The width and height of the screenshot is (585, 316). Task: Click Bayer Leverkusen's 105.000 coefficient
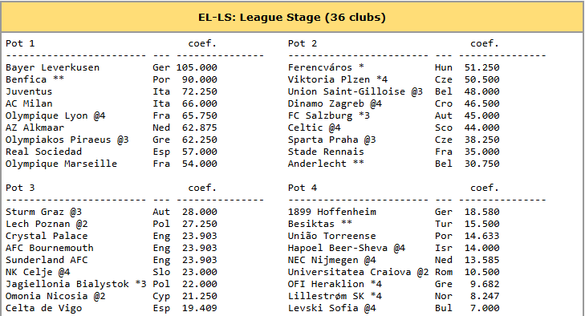point(197,67)
